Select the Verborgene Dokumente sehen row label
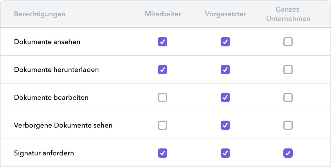This screenshot has width=331, height=167. click(63, 125)
